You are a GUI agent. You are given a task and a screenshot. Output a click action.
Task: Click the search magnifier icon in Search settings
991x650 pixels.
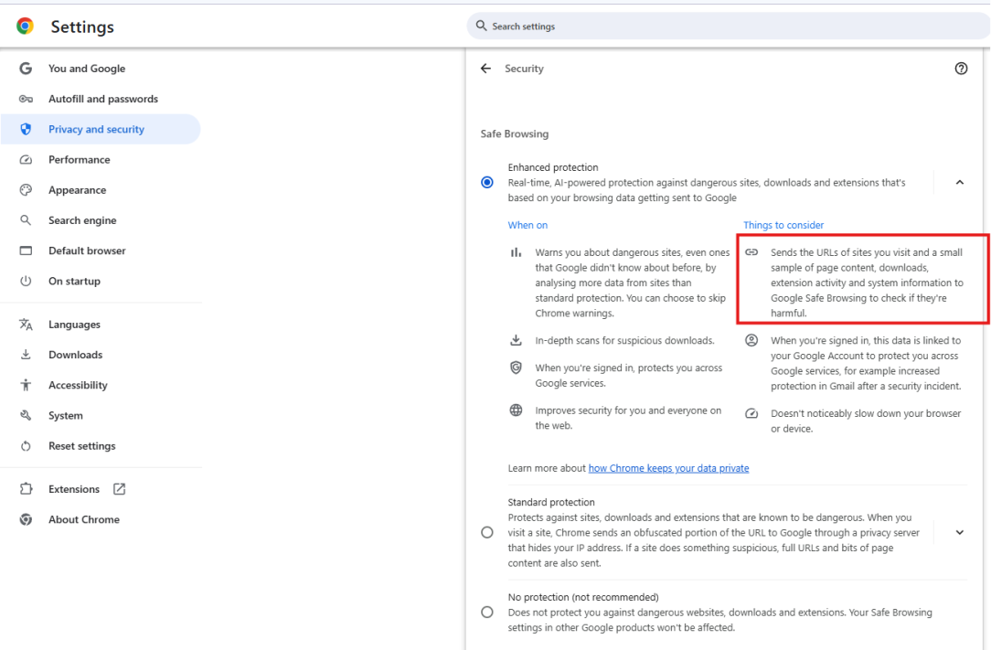click(481, 26)
